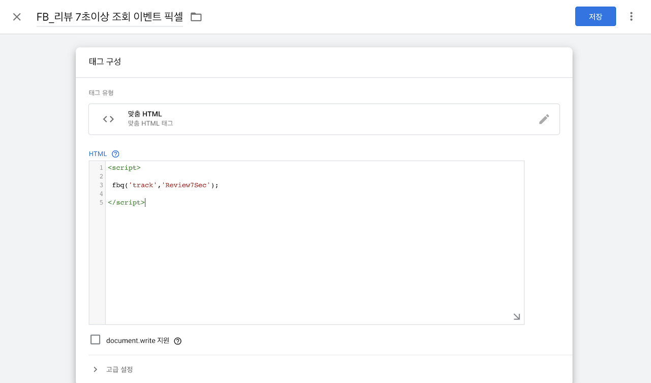Click the opening <script> line
651x383 pixels.
click(x=124, y=168)
